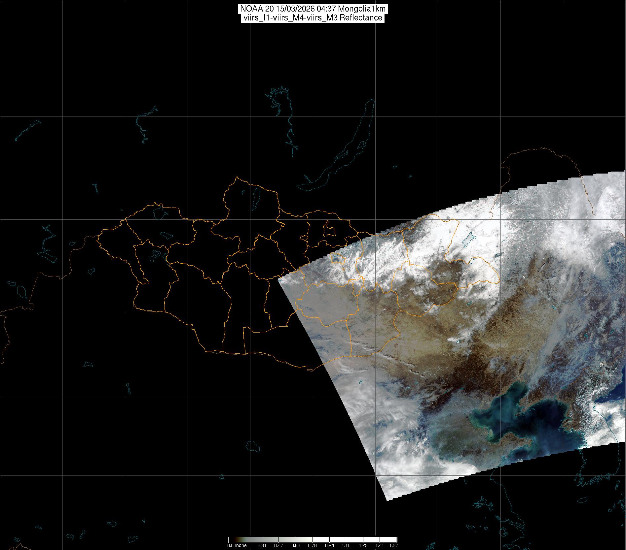Click the viirs_I1-viirs_M4-viirs_M3 Reflectance subtitle
Screen dimensions: 626x550
pyautogui.click(x=313, y=18)
